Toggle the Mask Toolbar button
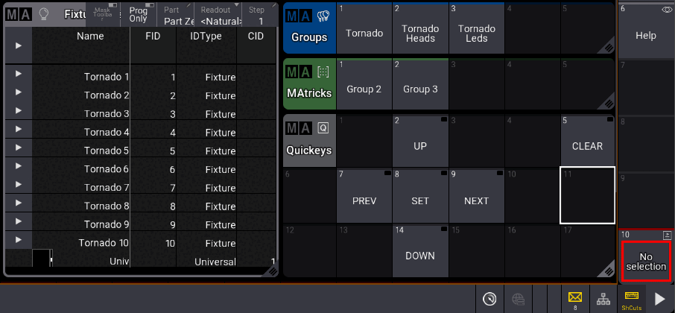Viewport: 675px width, 313px height. [x=102, y=14]
